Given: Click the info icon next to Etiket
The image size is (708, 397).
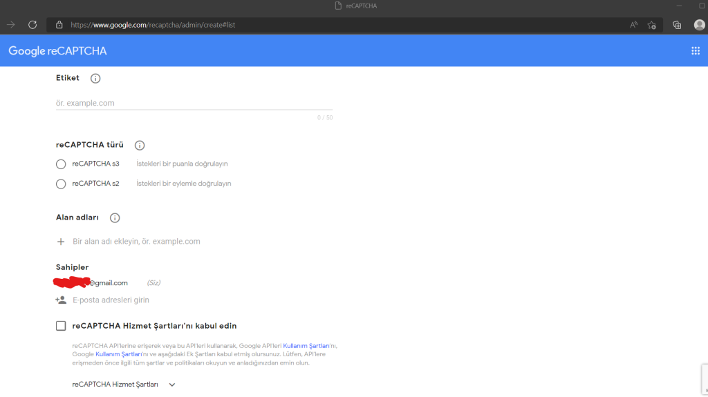Looking at the screenshot, I should 95,78.
